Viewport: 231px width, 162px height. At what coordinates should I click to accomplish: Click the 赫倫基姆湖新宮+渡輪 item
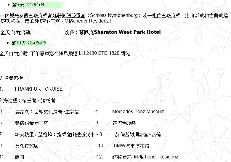pyautogui.click(x=138, y=134)
